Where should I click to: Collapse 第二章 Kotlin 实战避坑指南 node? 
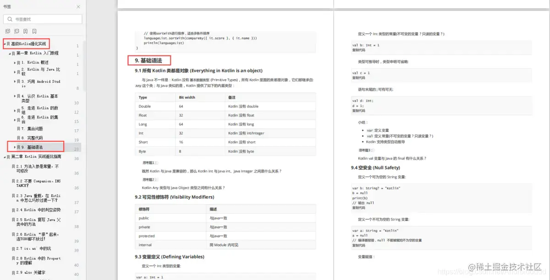click(5, 156)
